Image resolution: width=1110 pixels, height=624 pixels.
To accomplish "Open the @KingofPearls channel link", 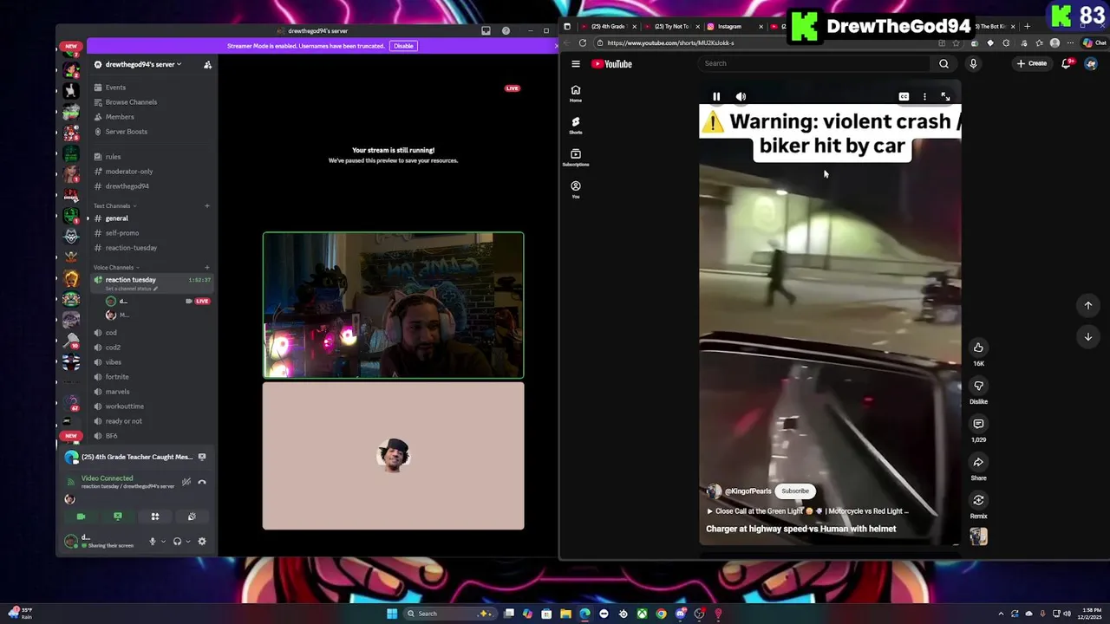I will click(x=748, y=491).
